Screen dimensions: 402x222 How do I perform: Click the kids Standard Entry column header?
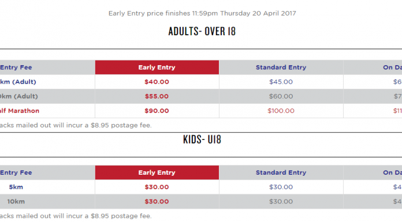point(281,172)
